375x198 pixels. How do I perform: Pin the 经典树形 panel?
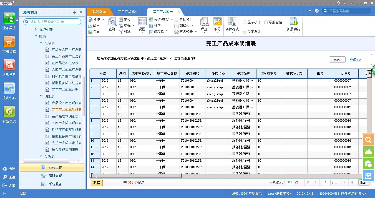coord(74,12)
